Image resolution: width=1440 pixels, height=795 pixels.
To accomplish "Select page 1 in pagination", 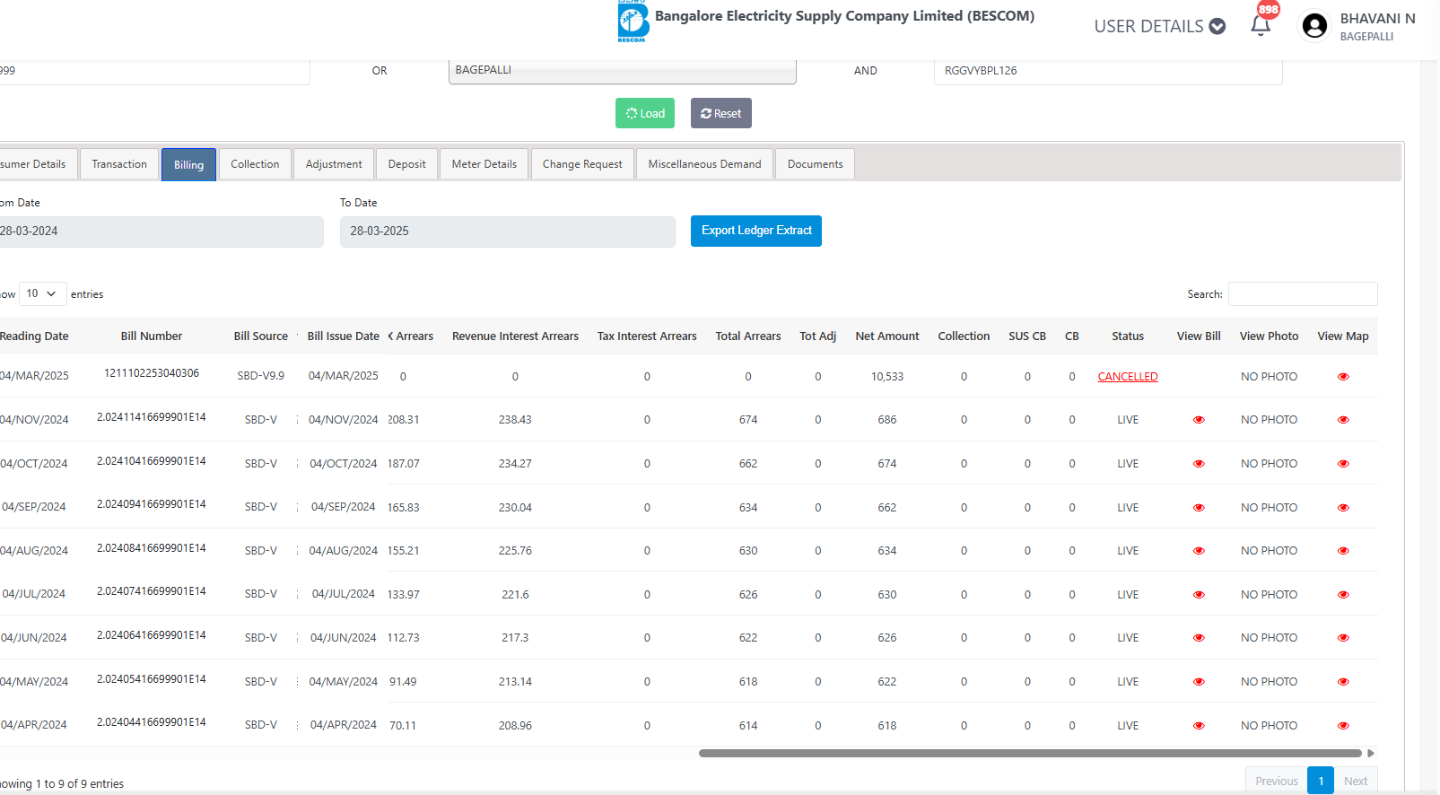I will tap(1321, 781).
